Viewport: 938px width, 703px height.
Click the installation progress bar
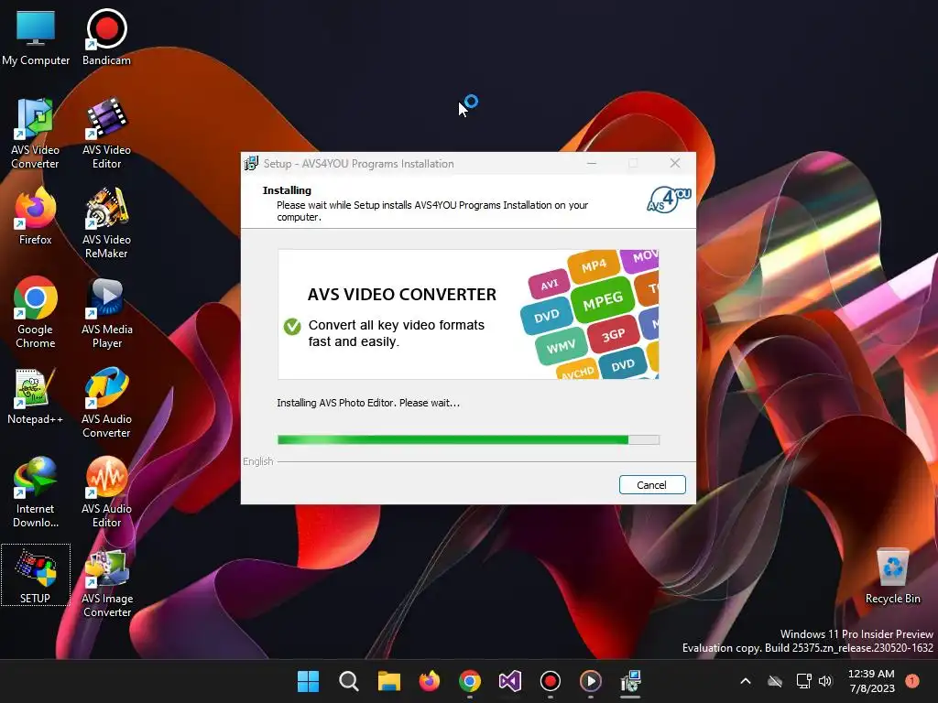(468, 440)
